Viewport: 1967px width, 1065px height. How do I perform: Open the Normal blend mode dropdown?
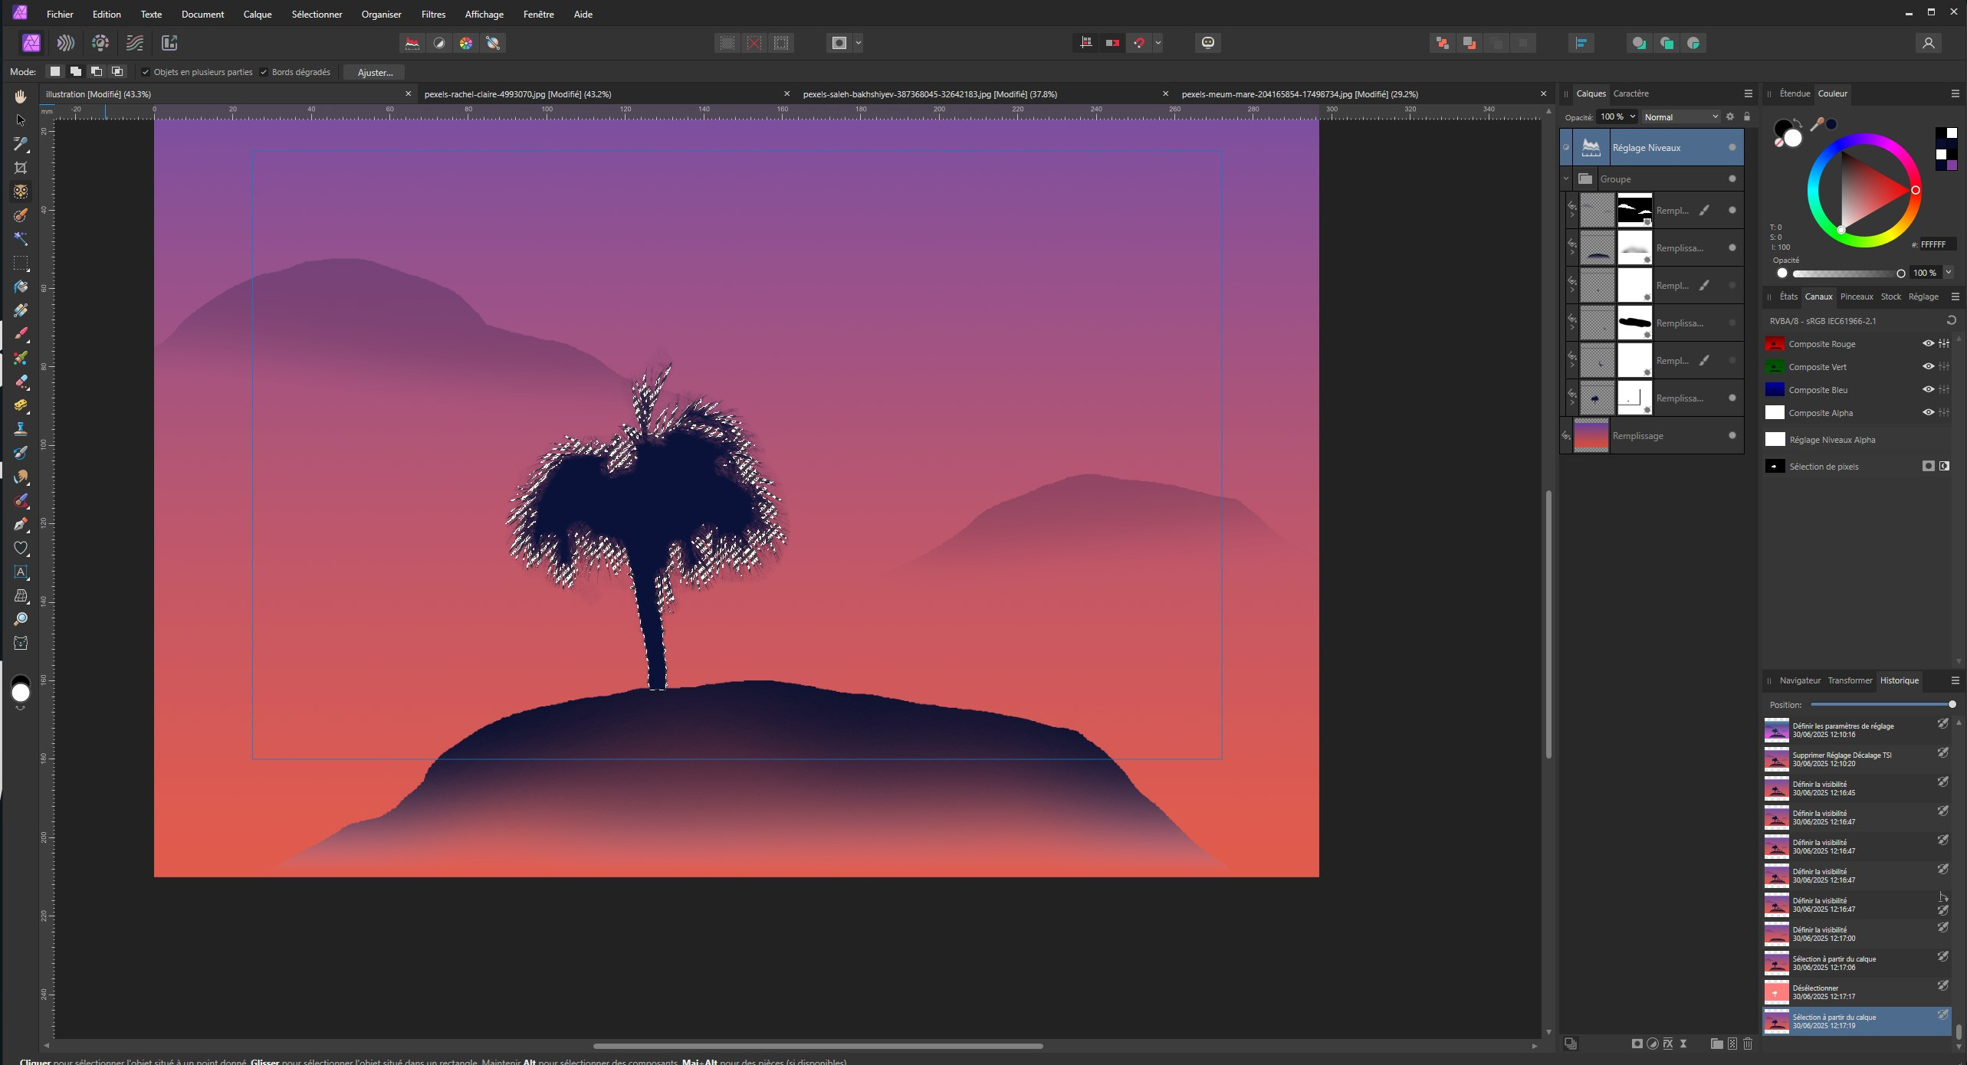coord(1680,117)
